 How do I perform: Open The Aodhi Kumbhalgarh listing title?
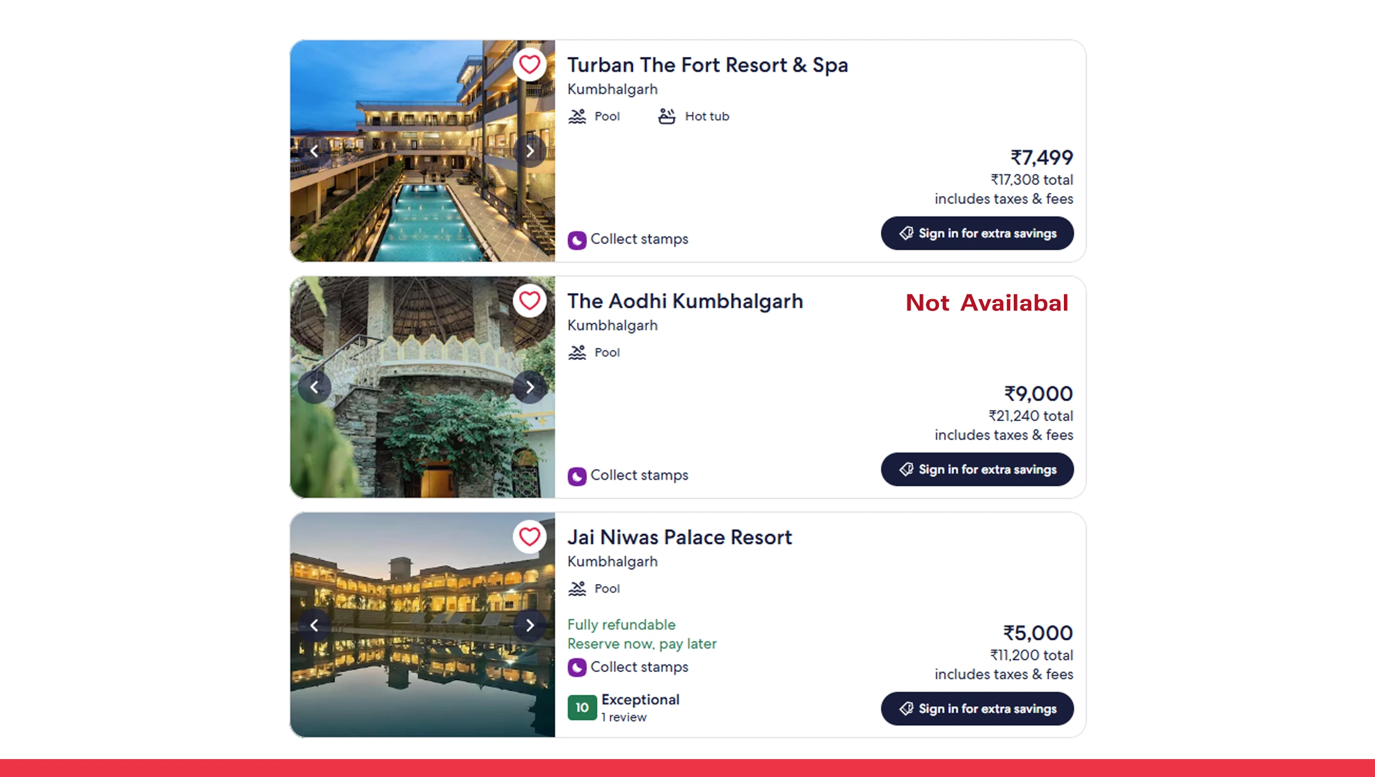coord(685,301)
